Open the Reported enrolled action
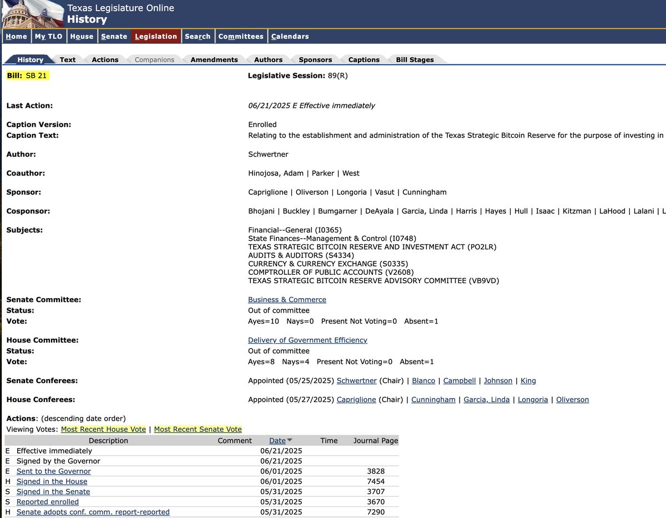Image resolution: width=666 pixels, height=518 pixels. [48, 502]
